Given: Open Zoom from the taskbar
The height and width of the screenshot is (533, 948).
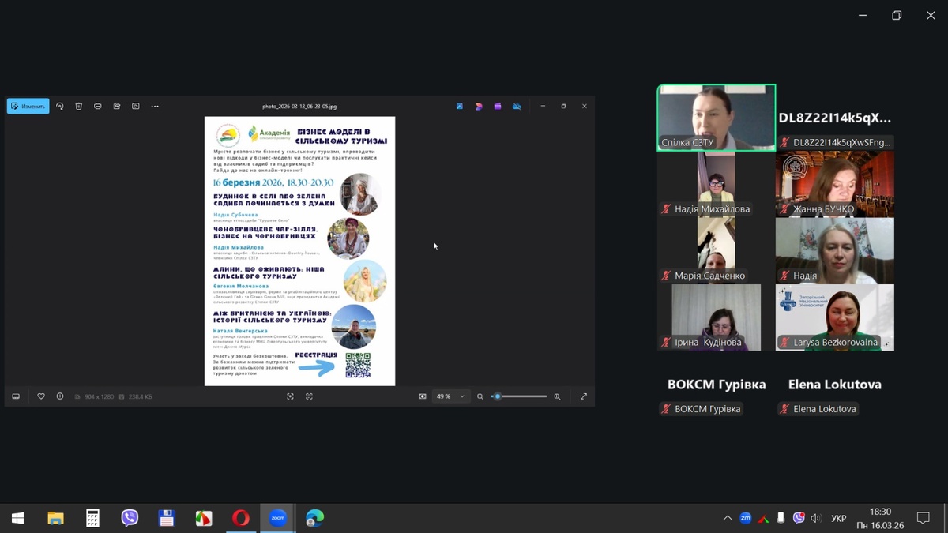Looking at the screenshot, I should (278, 519).
